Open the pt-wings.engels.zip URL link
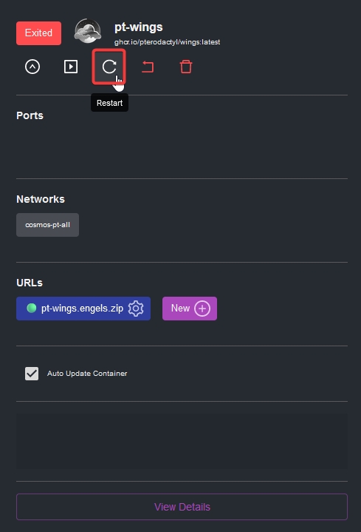 (x=82, y=308)
